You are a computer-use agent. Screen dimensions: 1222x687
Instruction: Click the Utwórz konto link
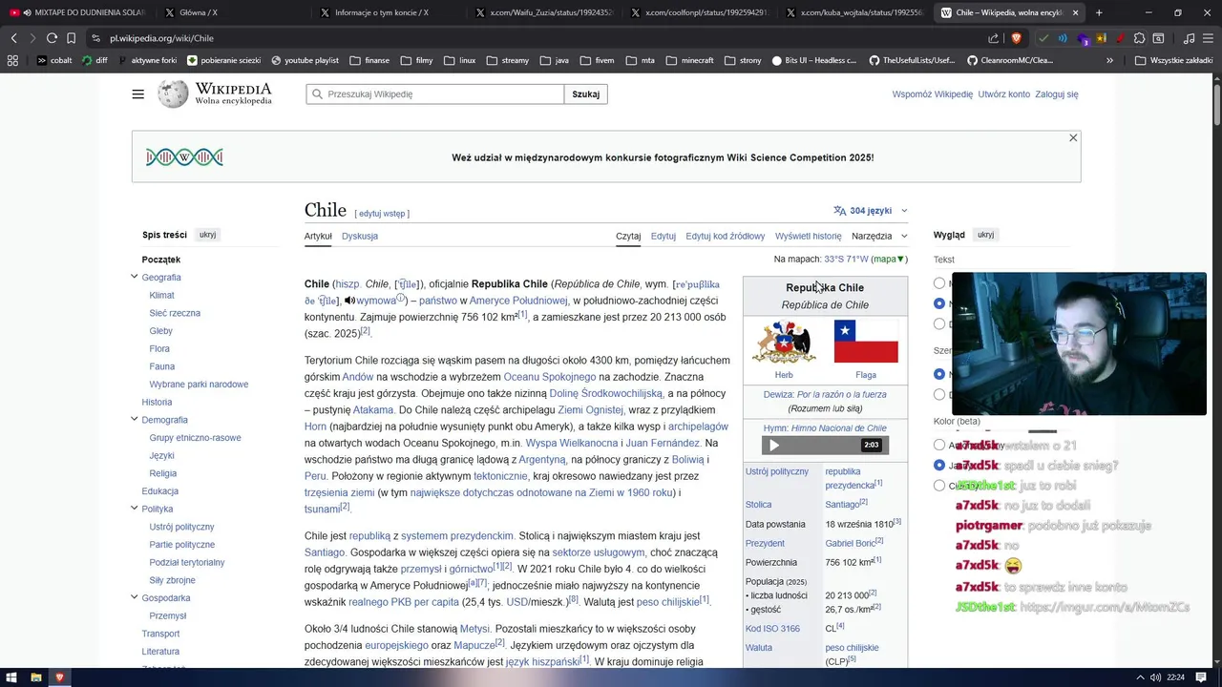pos(1004,94)
